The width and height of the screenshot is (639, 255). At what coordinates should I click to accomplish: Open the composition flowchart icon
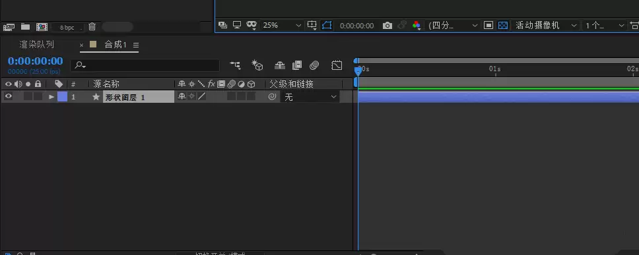click(235, 65)
